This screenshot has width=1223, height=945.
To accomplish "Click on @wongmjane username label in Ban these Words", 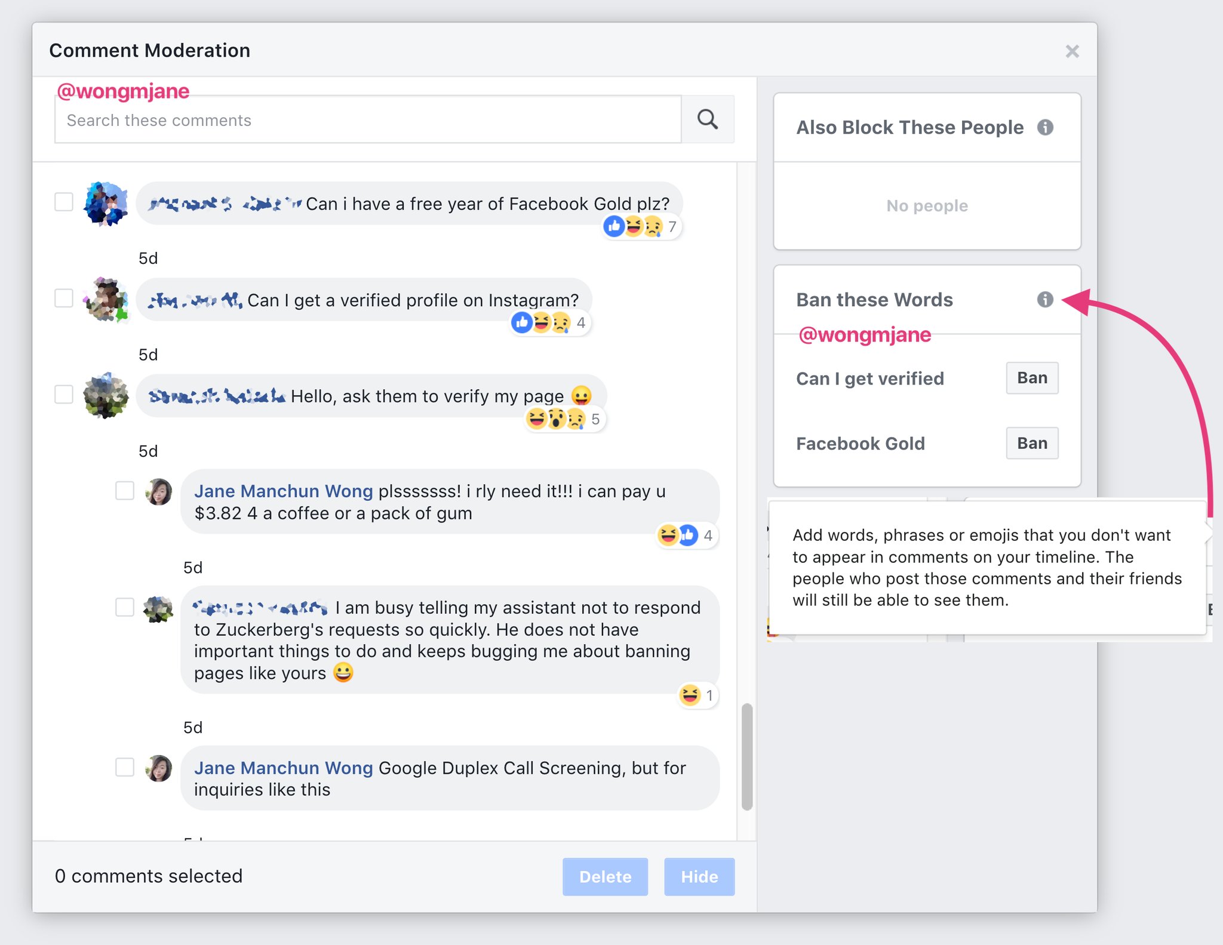I will (864, 334).
